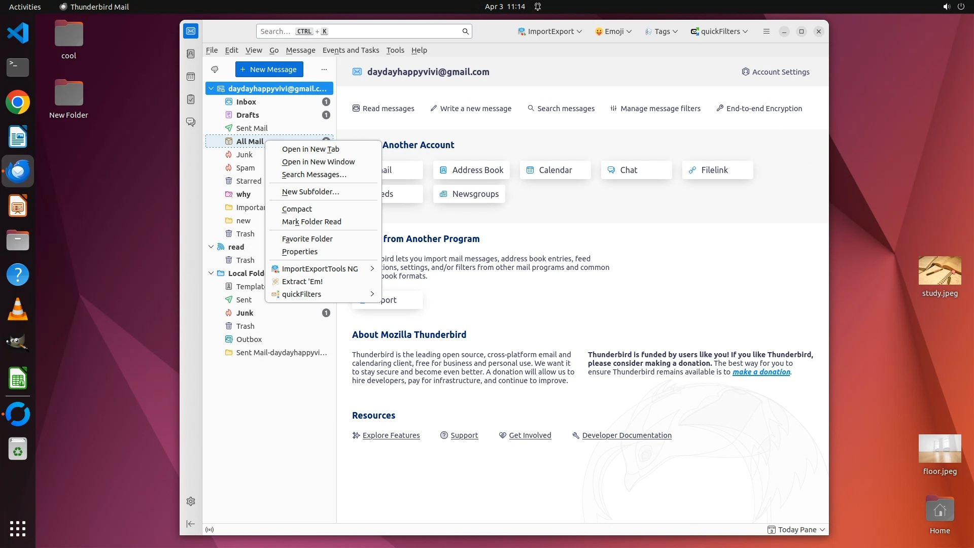Open the Calendar sidebar icon
This screenshot has height=548, width=974.
point(191,77)
